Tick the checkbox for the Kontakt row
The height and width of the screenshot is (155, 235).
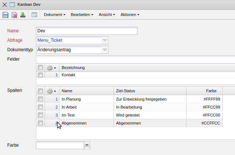(x=41, y=75)
